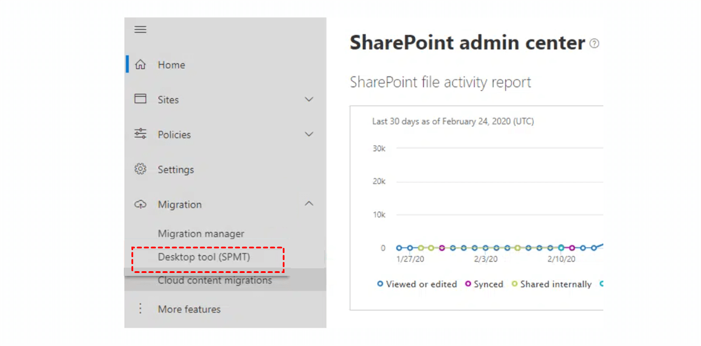Image resolution: width=701 pixels, height=346 pixels.
Task: Select Desktop tool (SPMT) menu item
Action: tap(204, 257)
